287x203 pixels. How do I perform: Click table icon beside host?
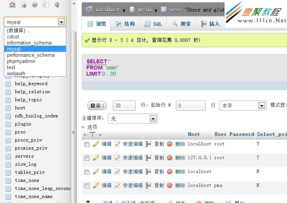[x=8, y=108]
